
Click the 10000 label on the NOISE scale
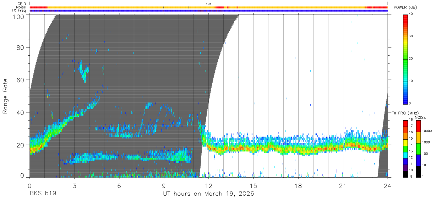[426, 131]
